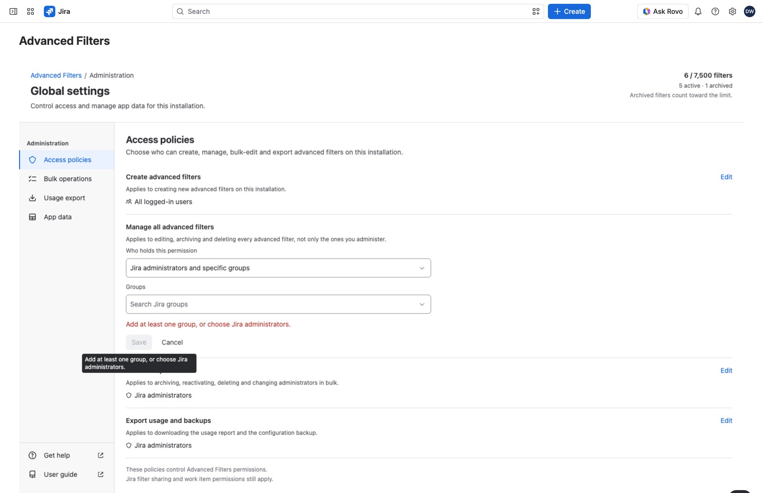
Task: Switch to Usage export section
Action: [67, 198]
